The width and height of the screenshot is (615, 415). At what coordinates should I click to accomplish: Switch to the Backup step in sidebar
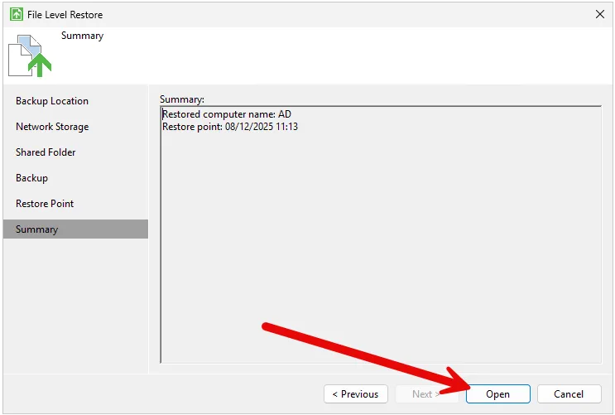(x=31, y=178)
